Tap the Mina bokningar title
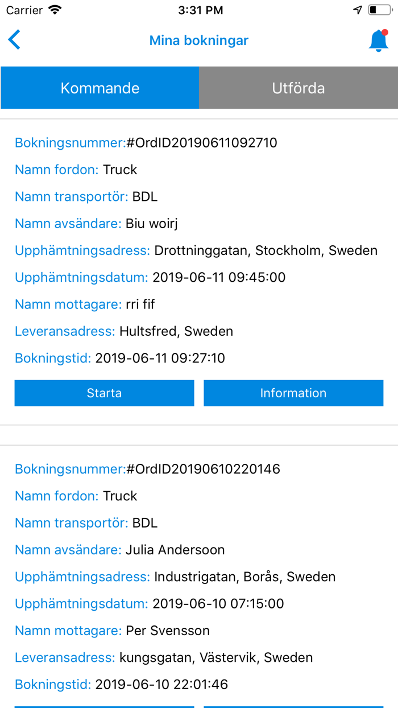The height and width of the screenshot is (708, 398). tap(199, 40)
